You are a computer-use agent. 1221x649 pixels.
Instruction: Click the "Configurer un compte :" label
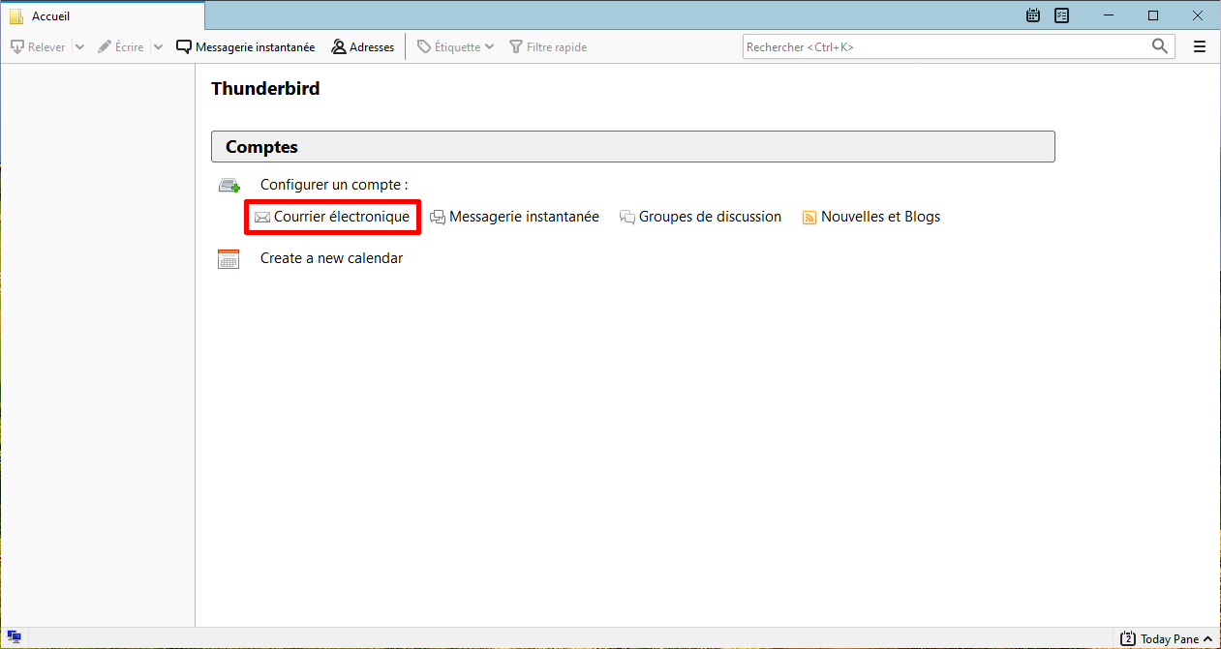tap(334, 184)
